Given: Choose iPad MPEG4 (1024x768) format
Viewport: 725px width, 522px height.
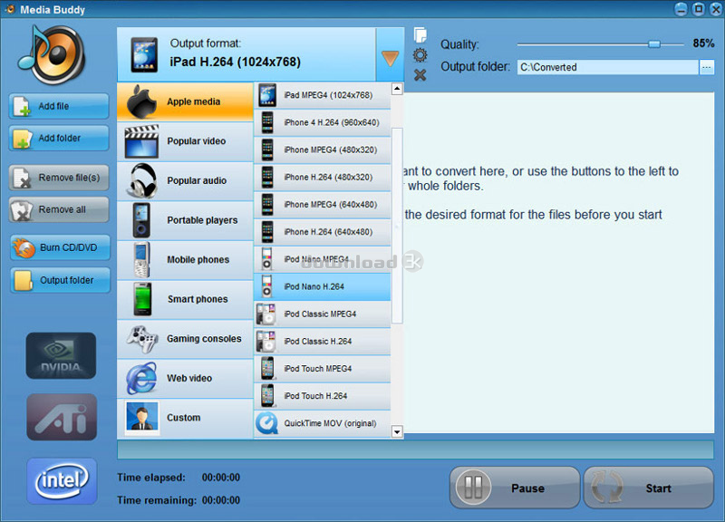Looking at the screenshot, I should pos(323,95).
